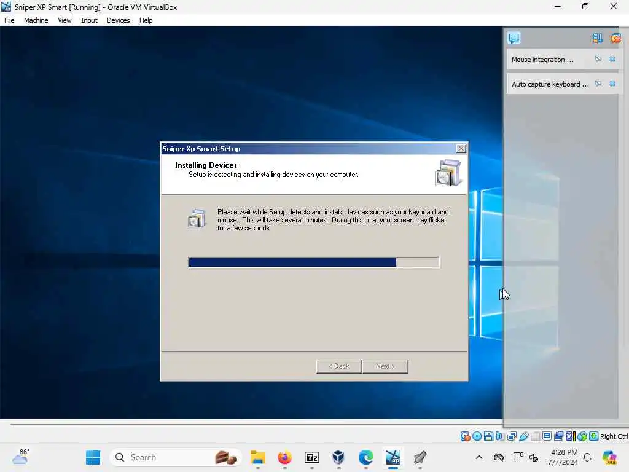Click the Next button in setup

pyautogui.click(x=385, y=366)
